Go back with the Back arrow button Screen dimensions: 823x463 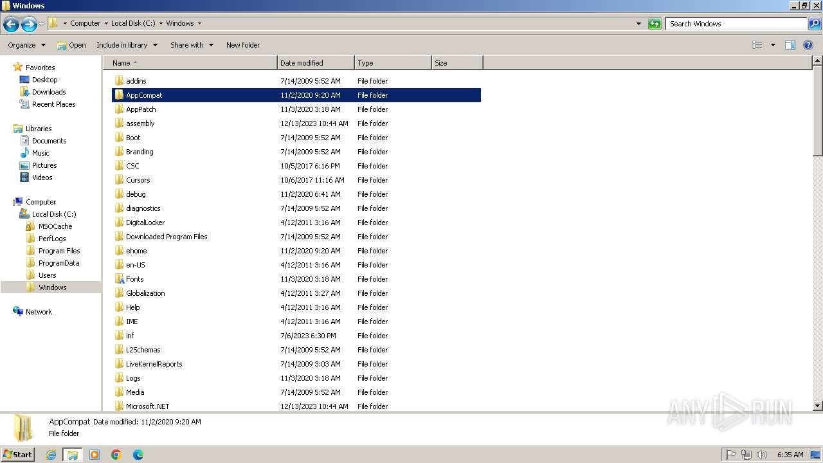coord(11,24)
